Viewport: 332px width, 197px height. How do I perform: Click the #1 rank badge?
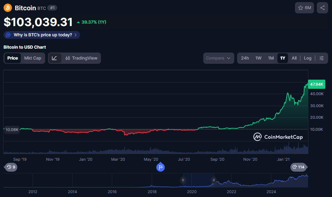pyautogui.click(x=52, y=8)
